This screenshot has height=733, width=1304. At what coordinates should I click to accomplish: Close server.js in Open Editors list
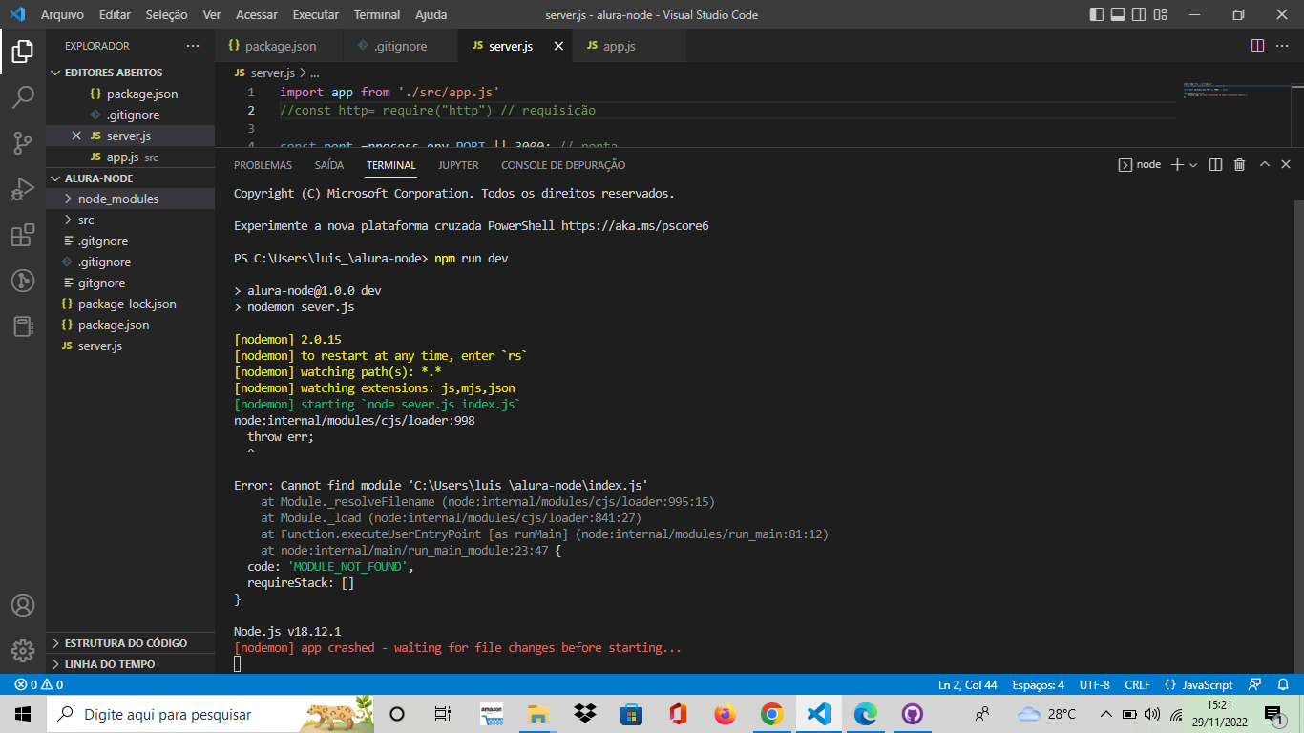pyautogui.click(x=76, y=136)
